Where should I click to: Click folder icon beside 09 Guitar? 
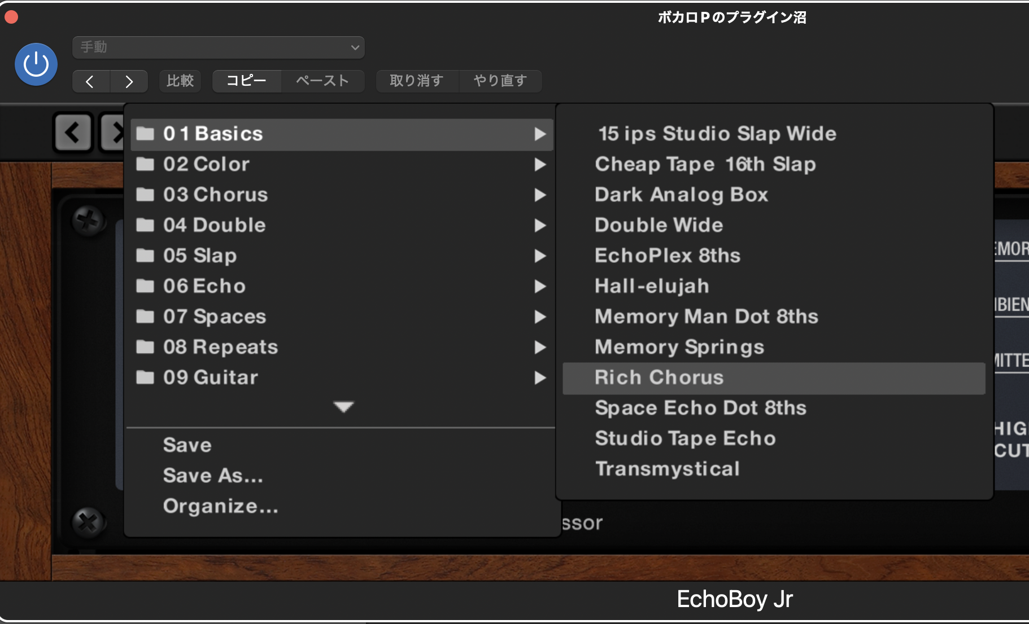pyautogui.click(x=145, y=377)
